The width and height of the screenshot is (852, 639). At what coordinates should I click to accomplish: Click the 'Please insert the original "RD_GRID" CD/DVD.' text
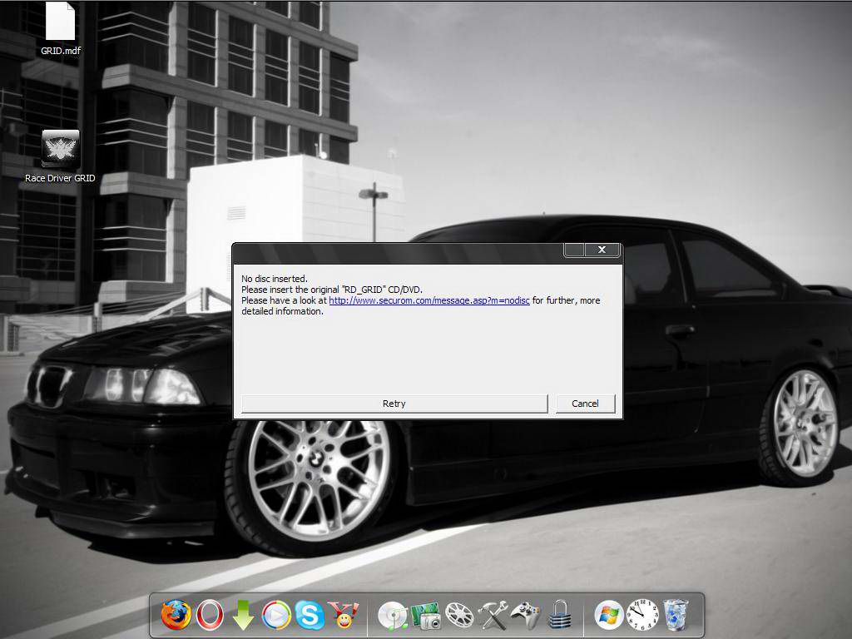pos(332,290)
